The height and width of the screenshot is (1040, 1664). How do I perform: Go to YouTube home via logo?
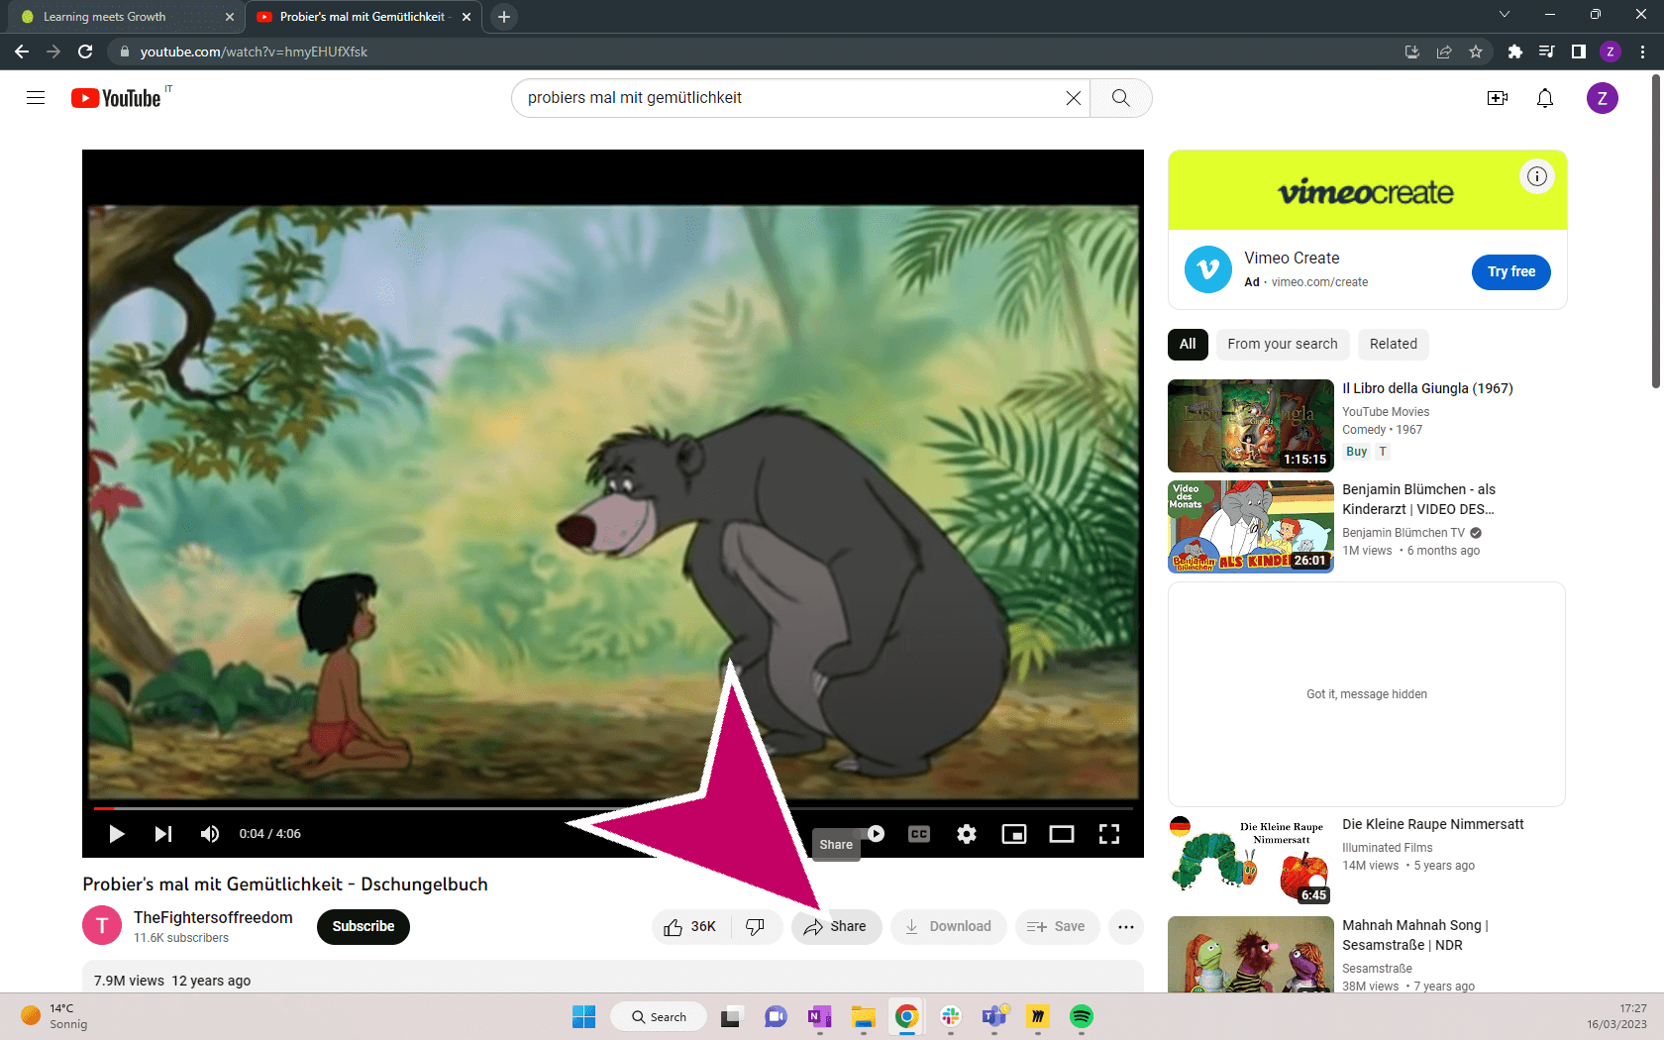click(116, 98)
